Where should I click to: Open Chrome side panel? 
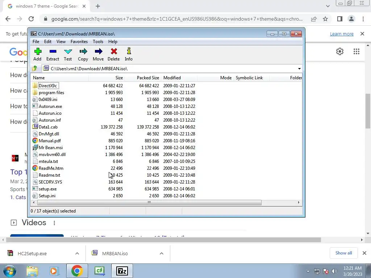coord(340,19)
